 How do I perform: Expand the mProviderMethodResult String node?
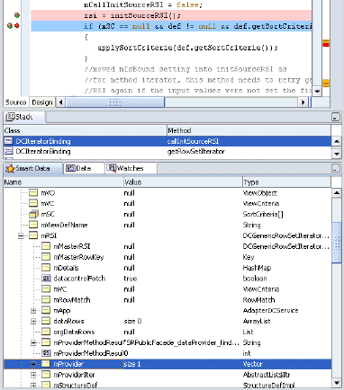(33, 342)
